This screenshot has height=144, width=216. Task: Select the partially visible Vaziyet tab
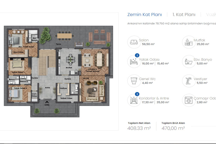click(211, 15)
